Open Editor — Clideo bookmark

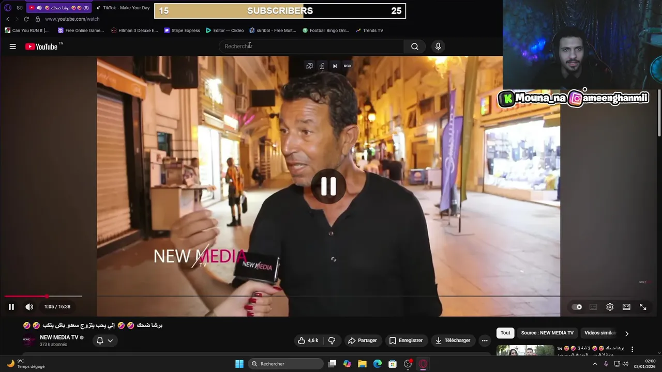[224, 30]
